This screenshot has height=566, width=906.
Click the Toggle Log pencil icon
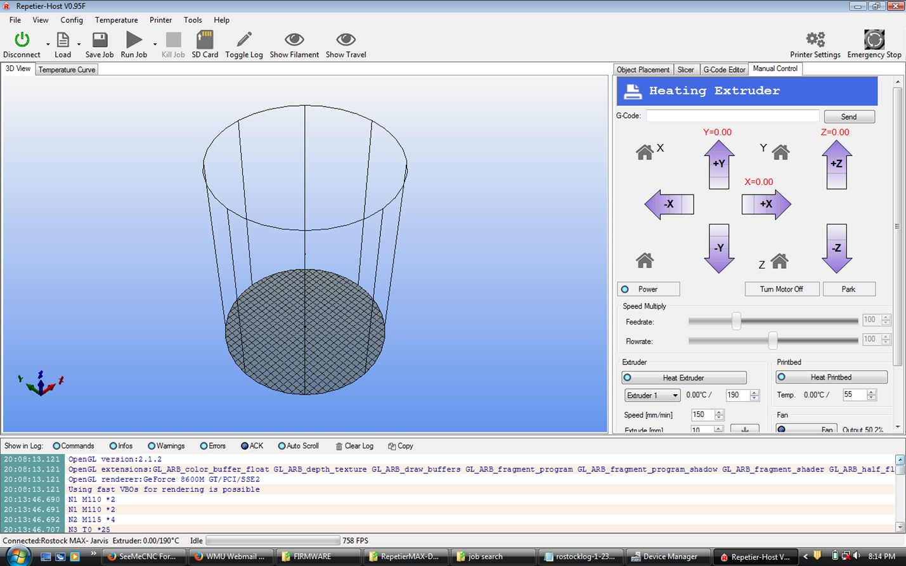pos(243,41)
